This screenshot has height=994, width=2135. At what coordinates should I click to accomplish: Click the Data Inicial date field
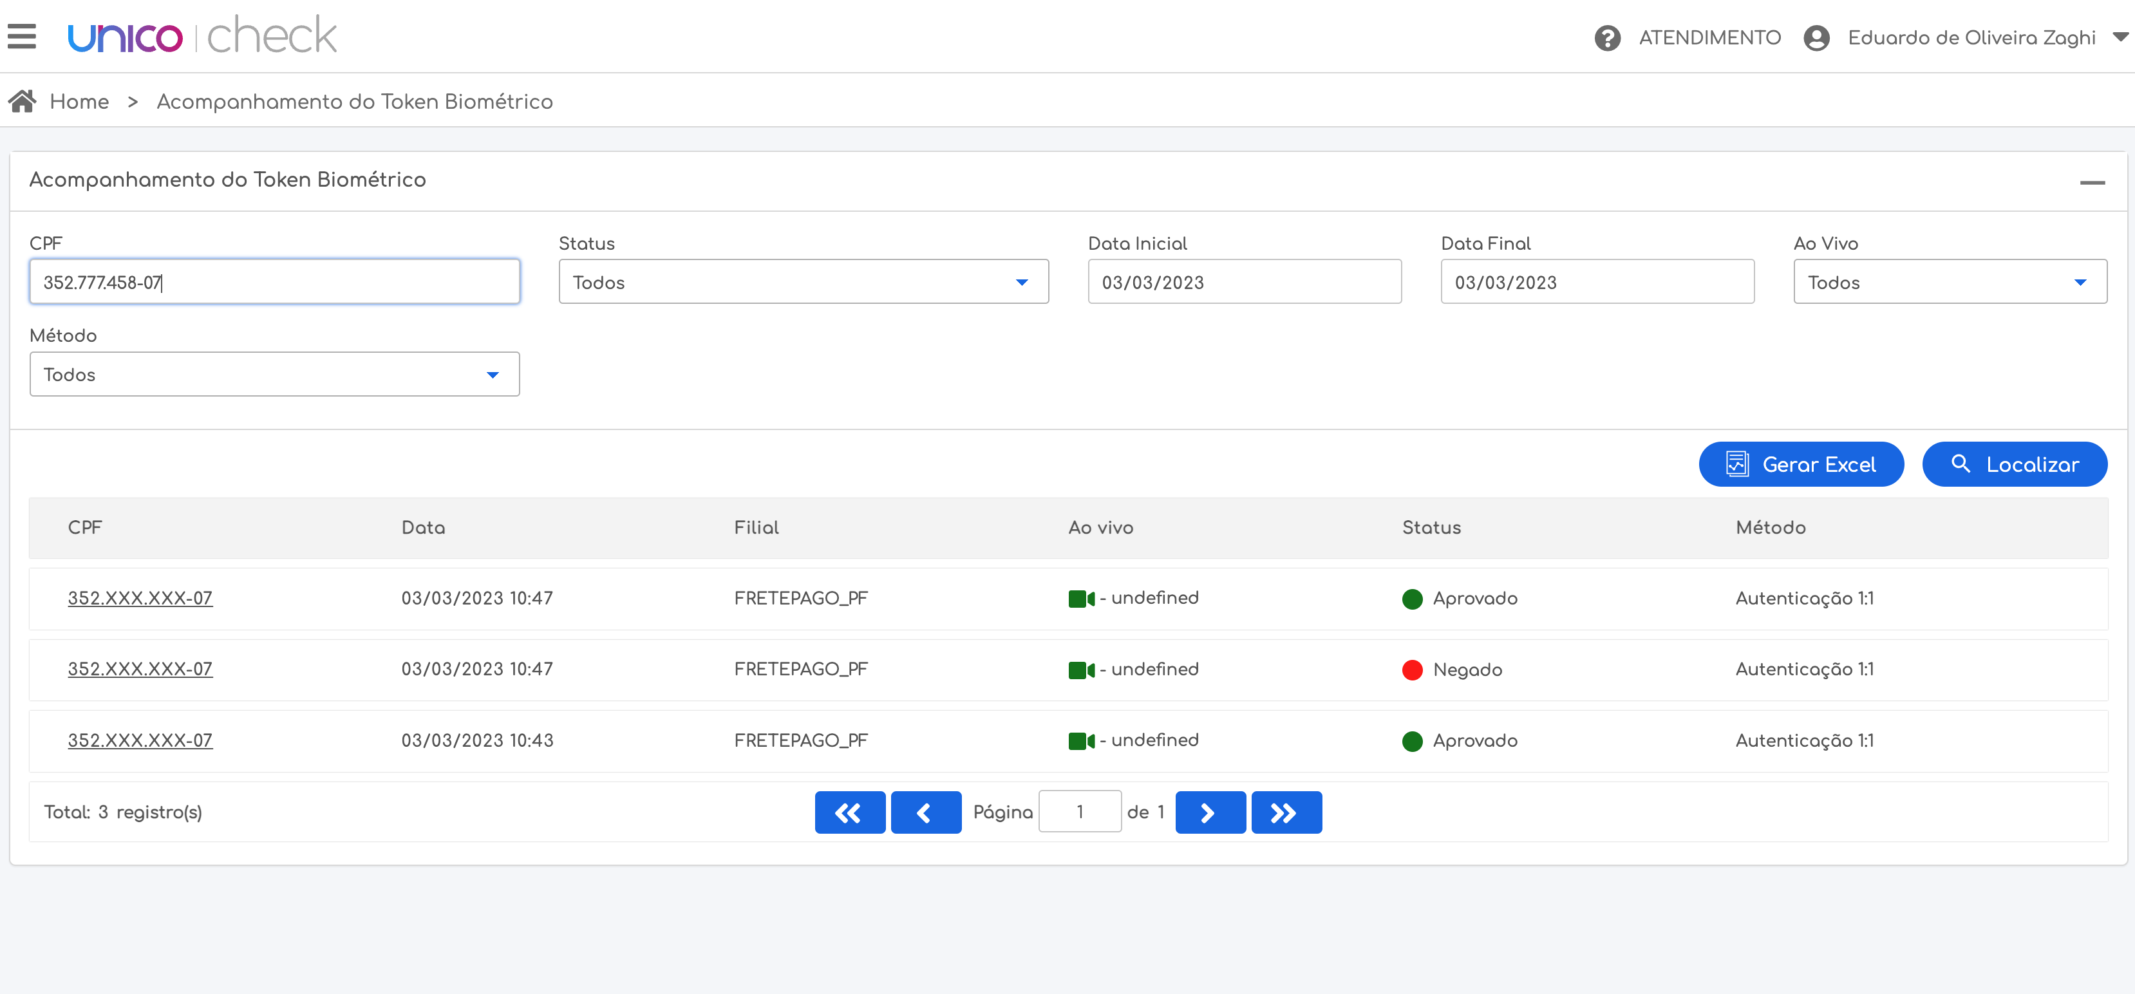[x=1244, y=282]
